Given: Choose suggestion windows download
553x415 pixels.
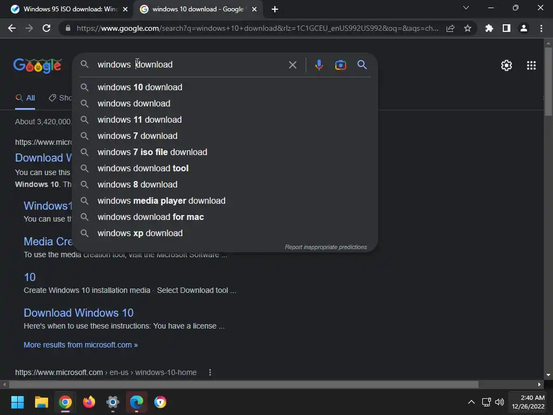Looking at the screenshot, I should tap(225, 103).
